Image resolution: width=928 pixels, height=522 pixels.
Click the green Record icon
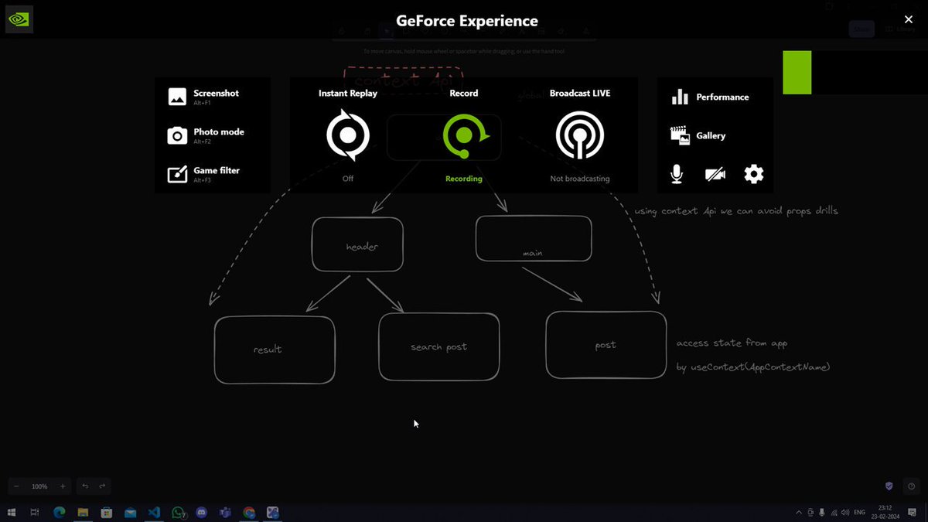(x=464, y=135)
